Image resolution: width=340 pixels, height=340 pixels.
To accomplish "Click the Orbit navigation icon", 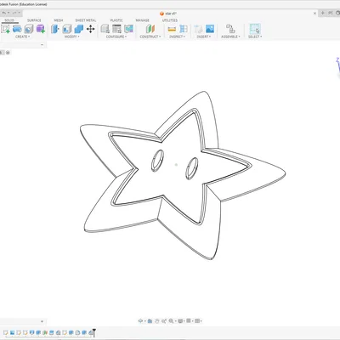I will click(140, 321).
